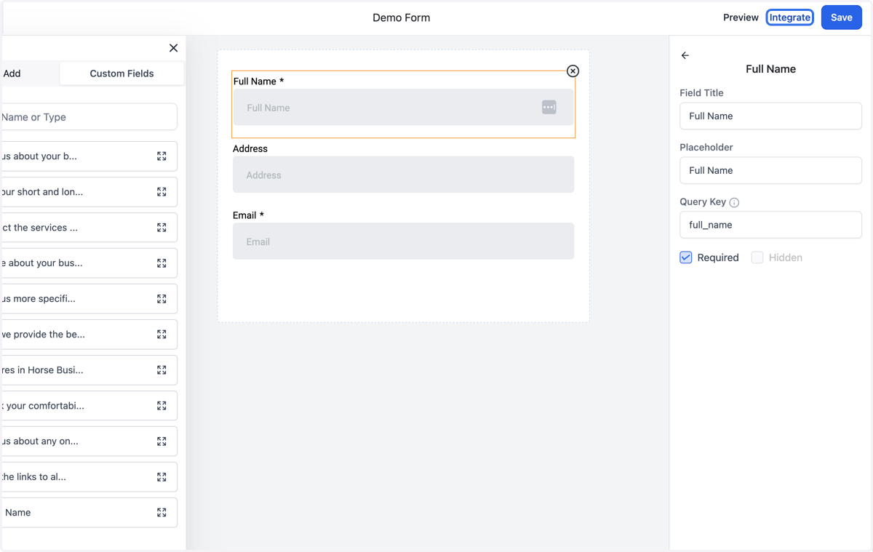Select the 'the links to al...' custom field

click(x=88, y=477)
